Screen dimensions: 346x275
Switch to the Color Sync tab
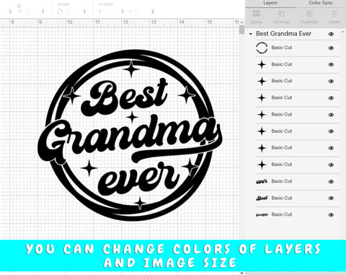321,3
